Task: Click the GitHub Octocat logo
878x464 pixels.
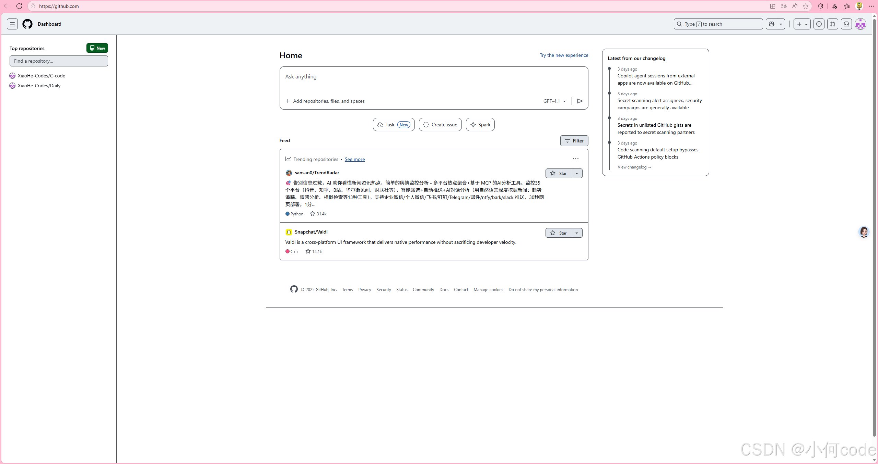Action: 27,24
